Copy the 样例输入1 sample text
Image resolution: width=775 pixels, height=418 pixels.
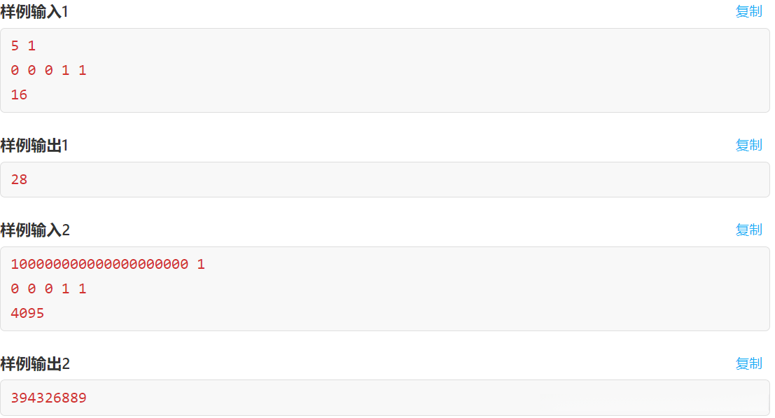[748, 11]
